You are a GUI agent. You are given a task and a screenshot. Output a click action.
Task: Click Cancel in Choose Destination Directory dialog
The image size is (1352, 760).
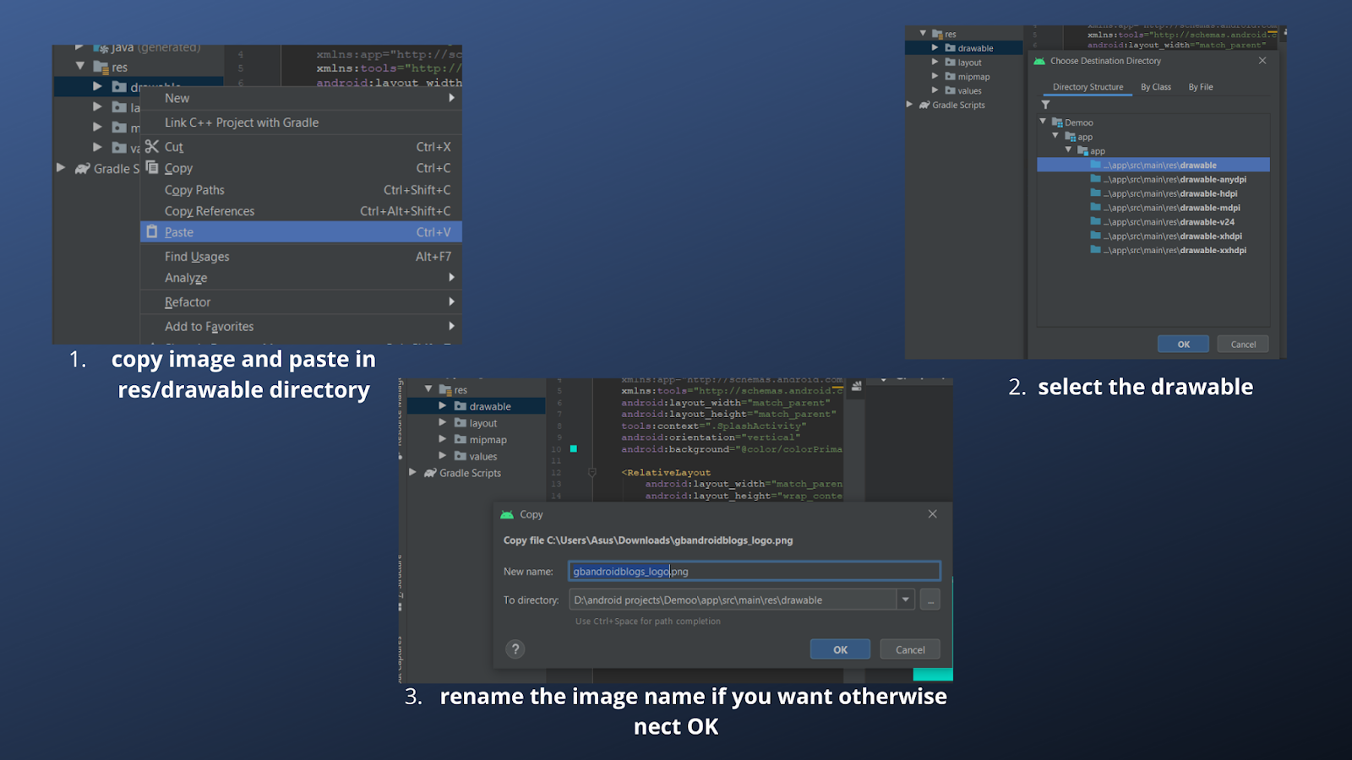click(x=1243, y=344)
